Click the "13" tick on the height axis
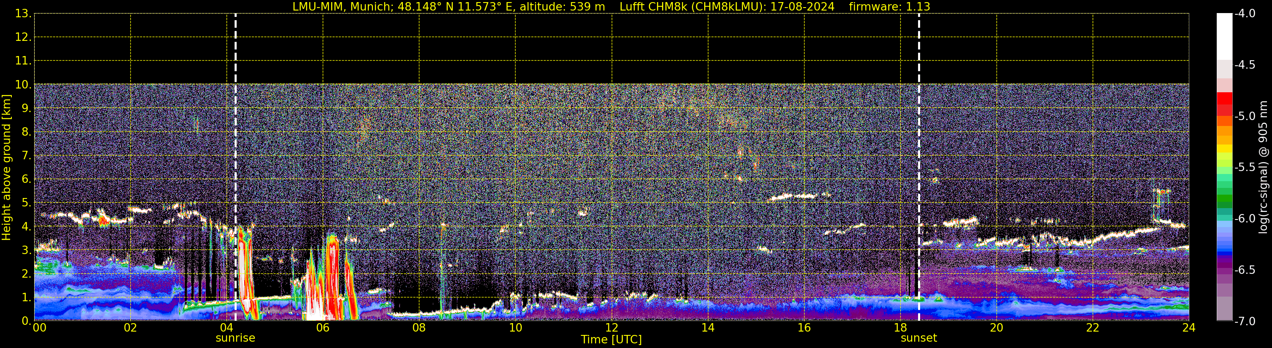Image resolution: width=1272 pixels, height=348 pixels. click(23, 14)
